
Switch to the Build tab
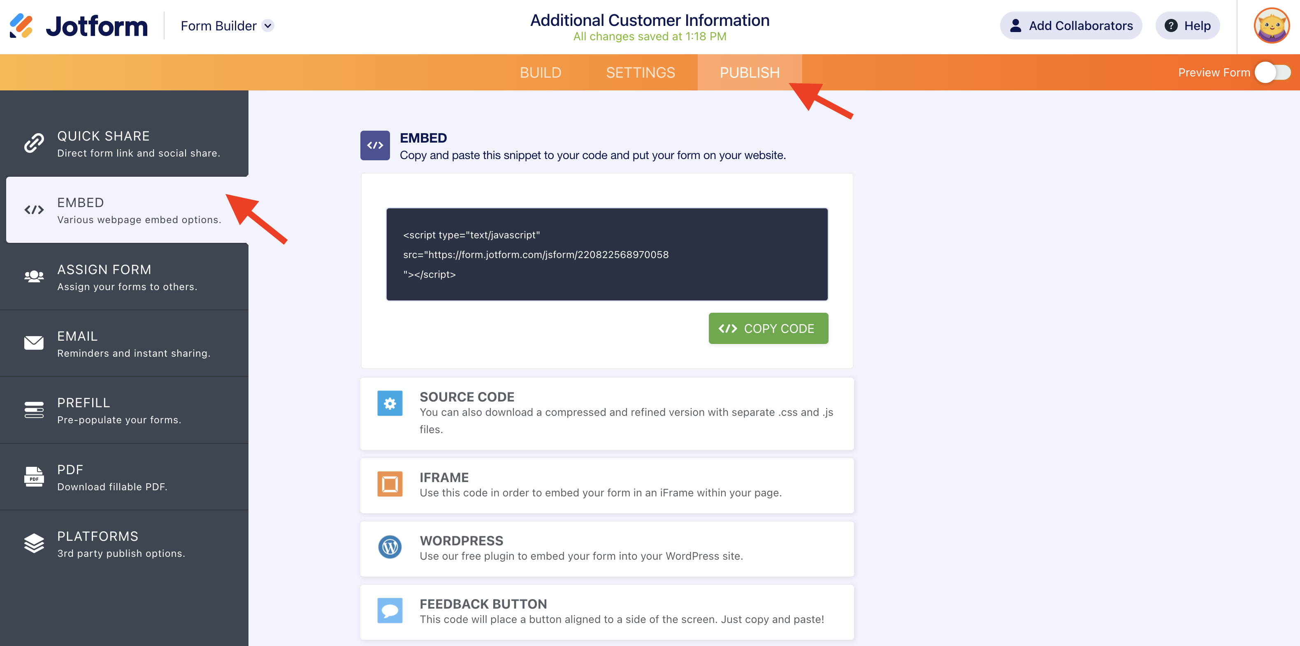[540, 73]
